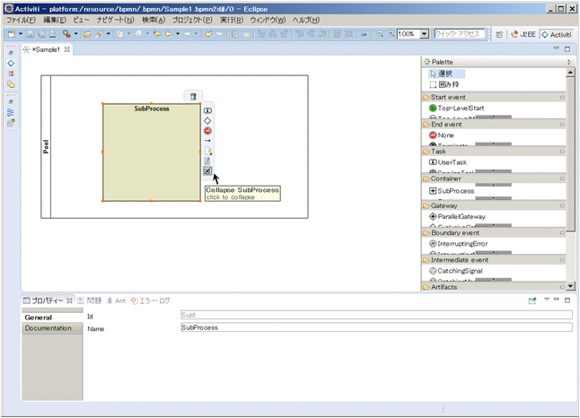This screenshot has height=418, width=580.
Task: Open the ファイル(F) menu
Action: [x=22, y=20]
